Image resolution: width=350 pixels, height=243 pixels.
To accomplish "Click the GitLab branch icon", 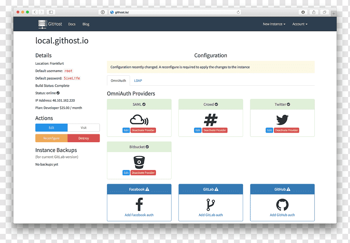I will click(210, 205).
